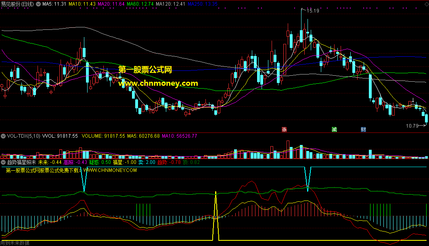
Task: Click the 福星: -1.00 value
Action: point(124,162)
